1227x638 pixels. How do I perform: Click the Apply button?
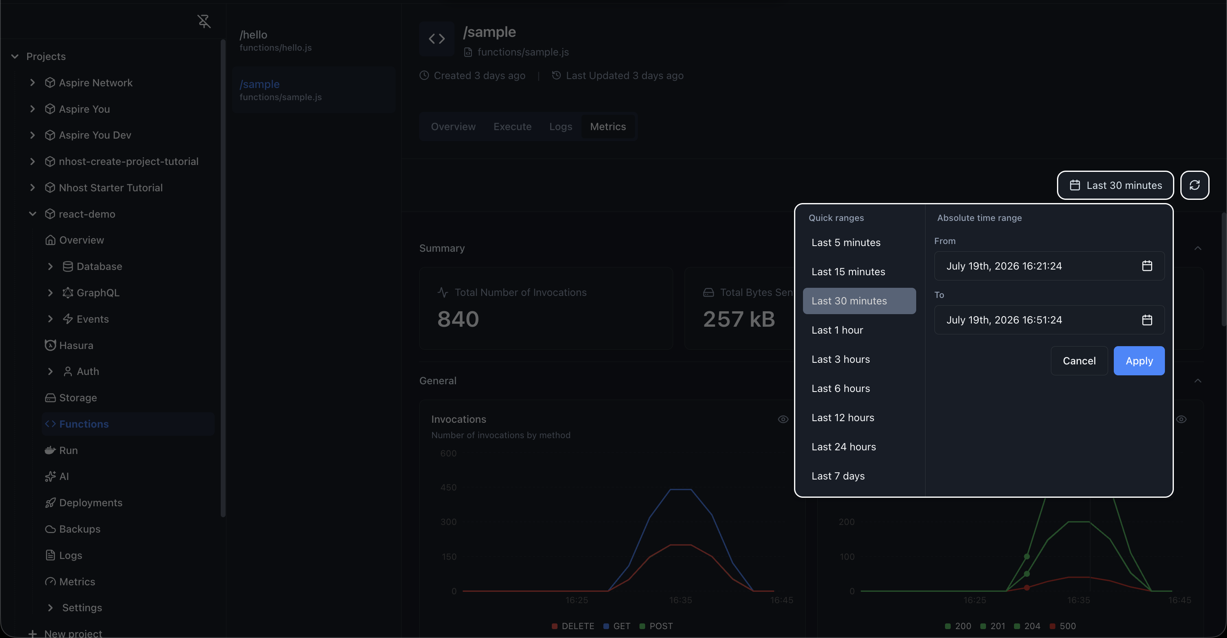coord(1139,361)
